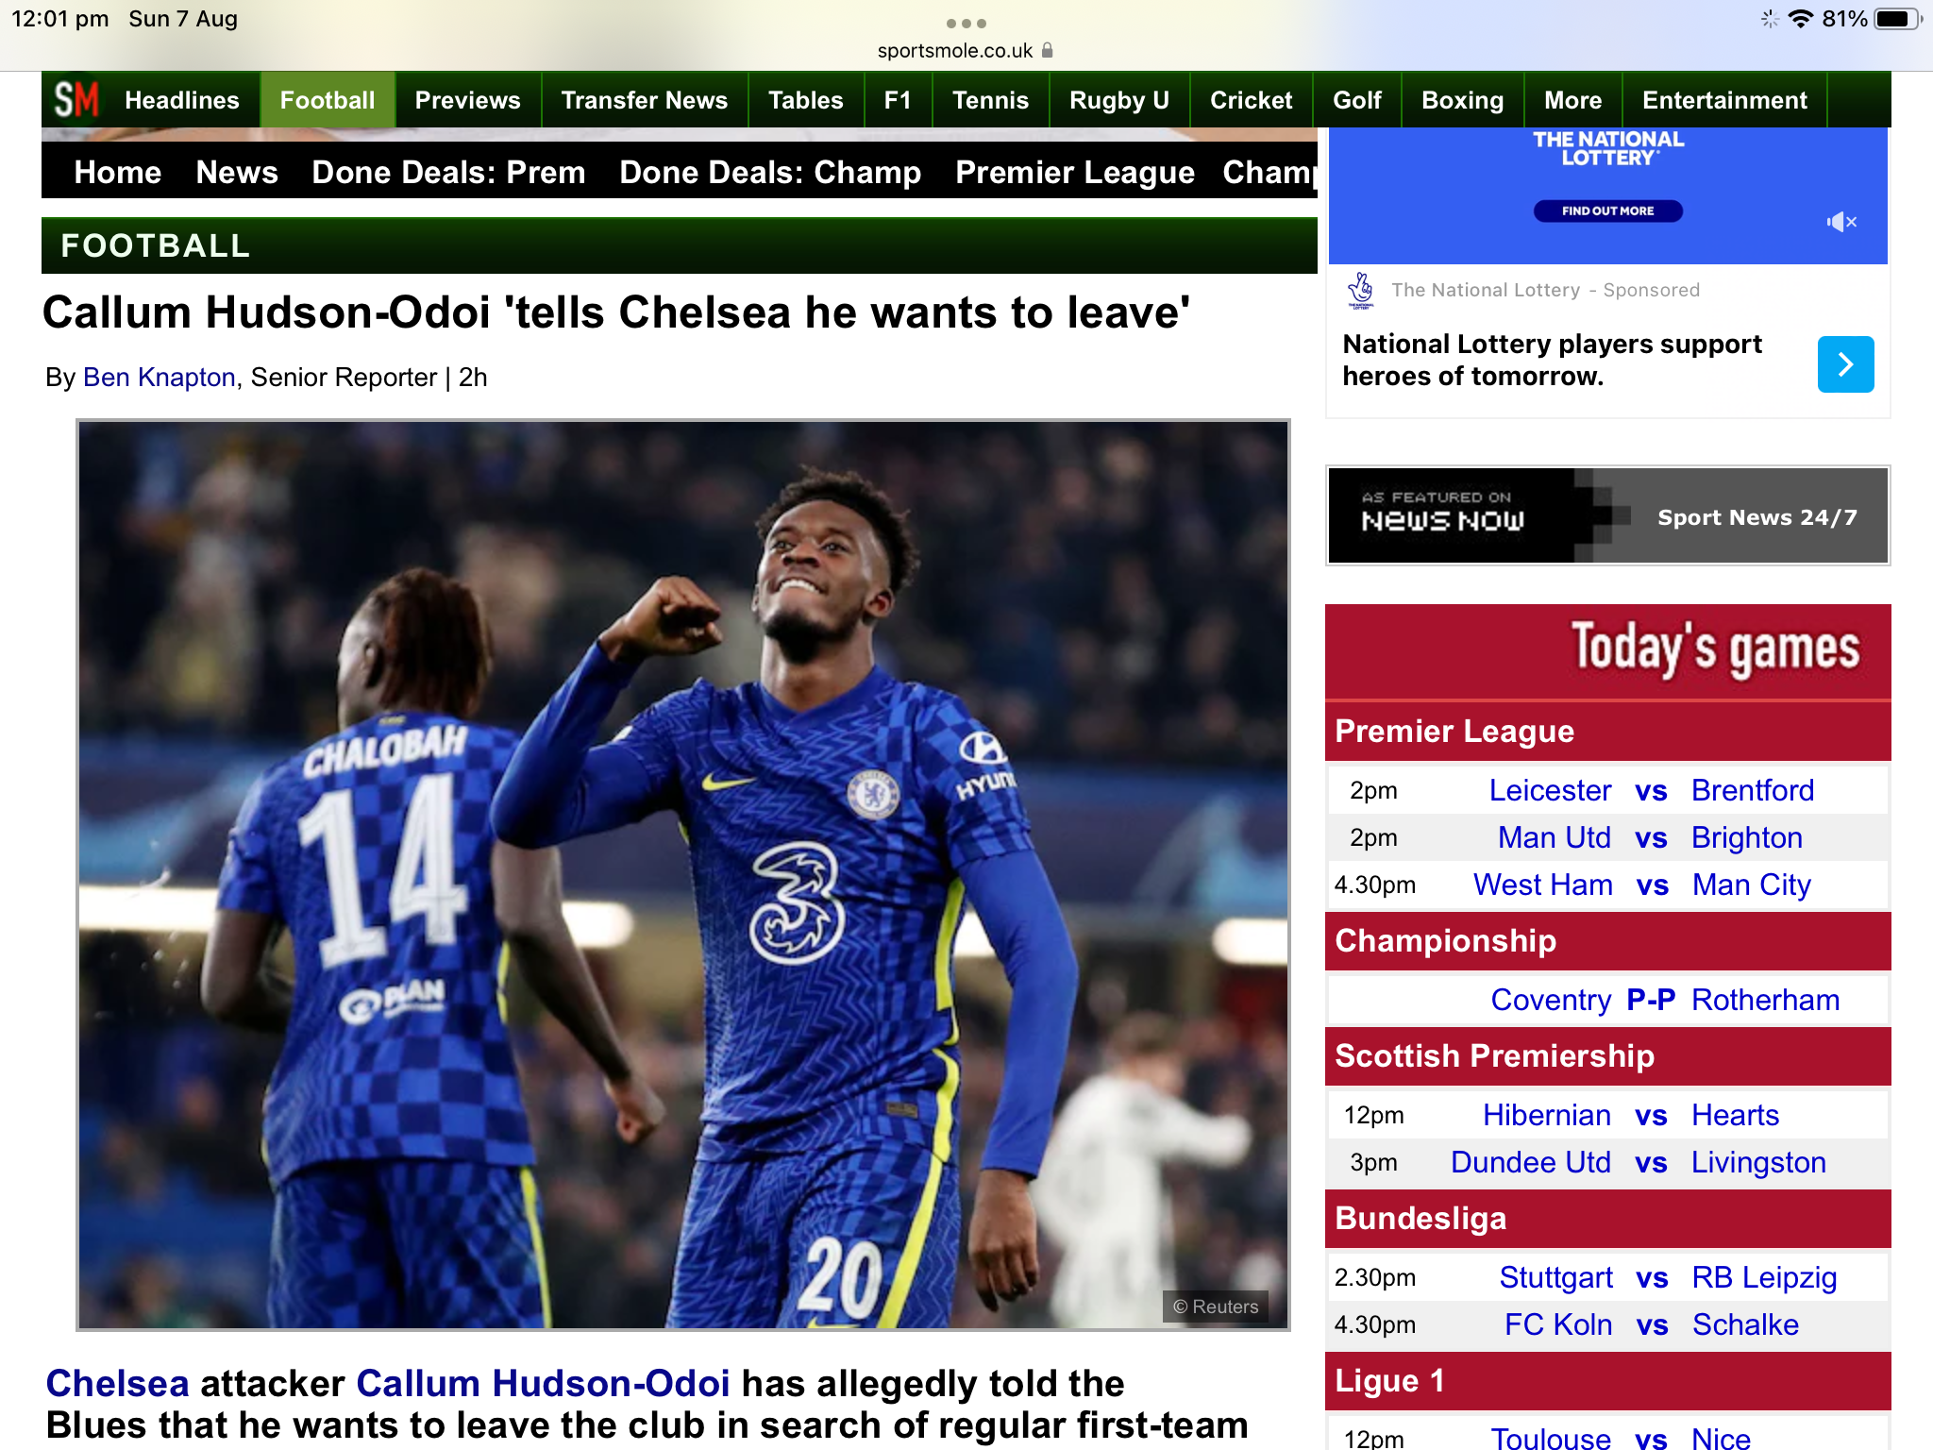Open author Ben Knapton's profile link

pyautogui.click(x=159, y=378)
